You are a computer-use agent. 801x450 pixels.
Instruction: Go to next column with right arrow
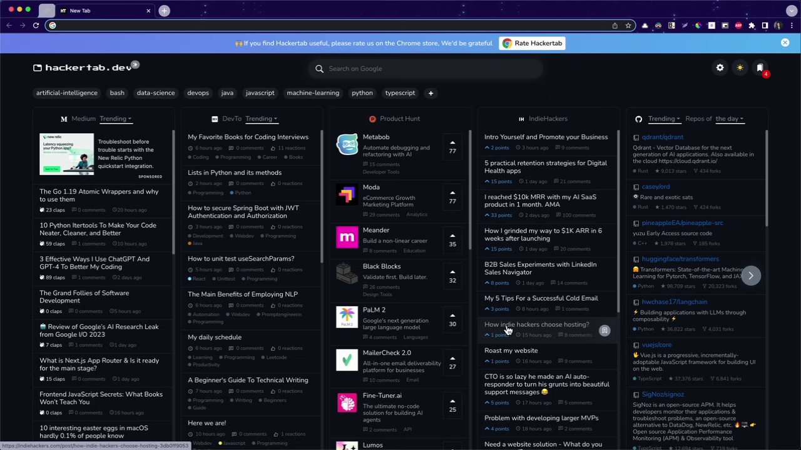pyautogui.click(x=751, y=276)
